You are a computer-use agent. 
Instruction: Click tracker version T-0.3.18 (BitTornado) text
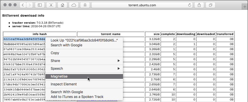[x=38, y=23]
